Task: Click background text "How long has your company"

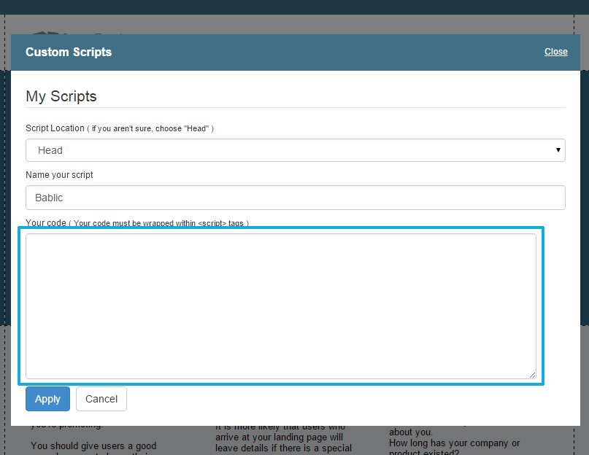Action: click(454, 443)
